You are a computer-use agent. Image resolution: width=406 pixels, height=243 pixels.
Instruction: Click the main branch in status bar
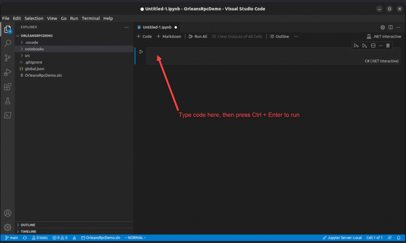[11, 238]
